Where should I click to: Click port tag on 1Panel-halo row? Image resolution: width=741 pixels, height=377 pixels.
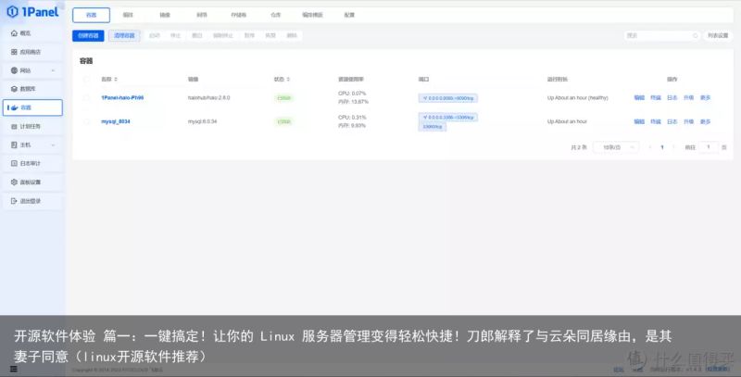pyautogui.click(x=448, y=98)
